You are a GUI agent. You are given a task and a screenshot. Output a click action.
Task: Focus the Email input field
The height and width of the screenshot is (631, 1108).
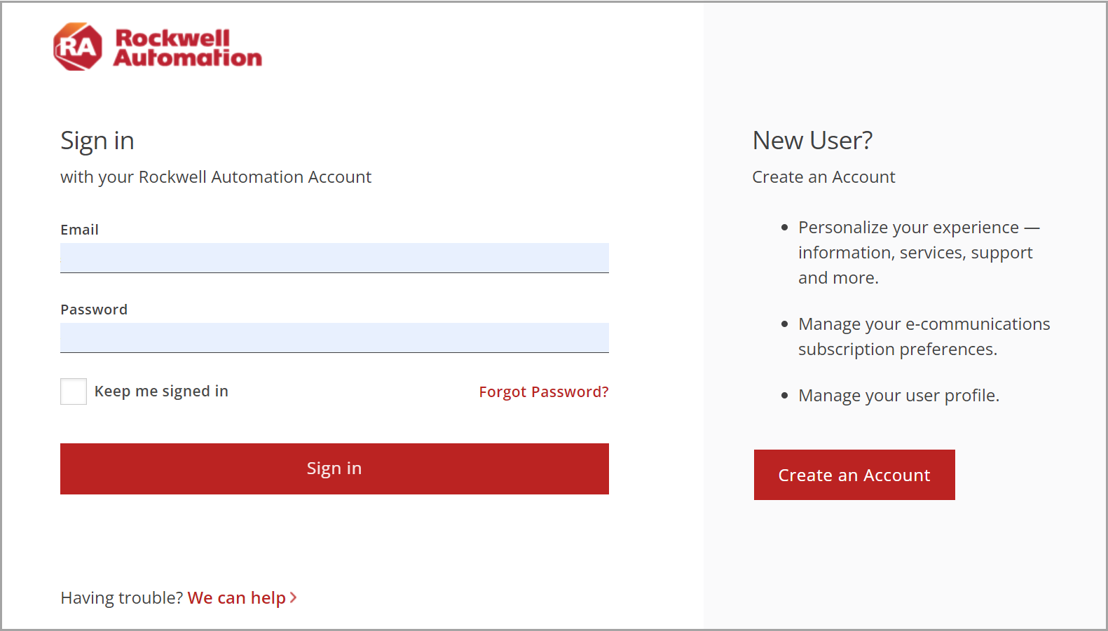pos(334,258)
